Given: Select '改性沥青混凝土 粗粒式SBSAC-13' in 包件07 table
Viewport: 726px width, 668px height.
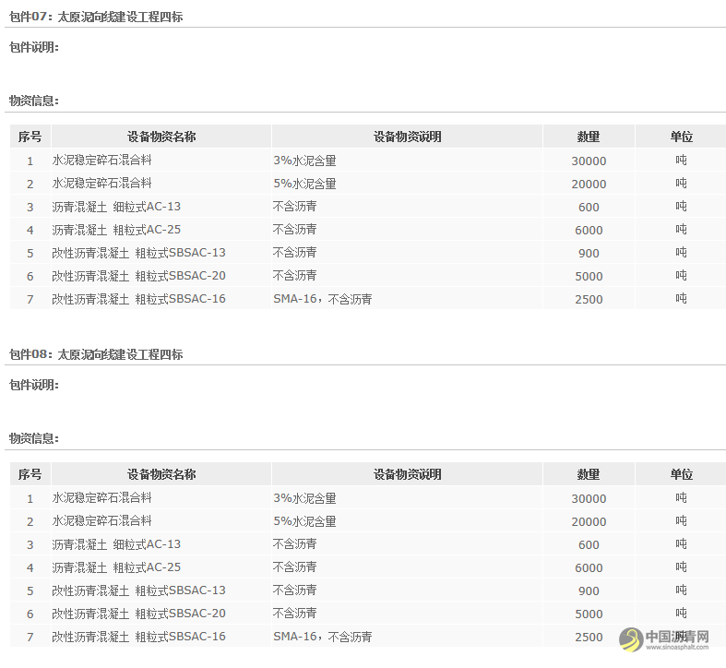Looking at the screenshot, I should pyautogui.click(x=139, y=253).
